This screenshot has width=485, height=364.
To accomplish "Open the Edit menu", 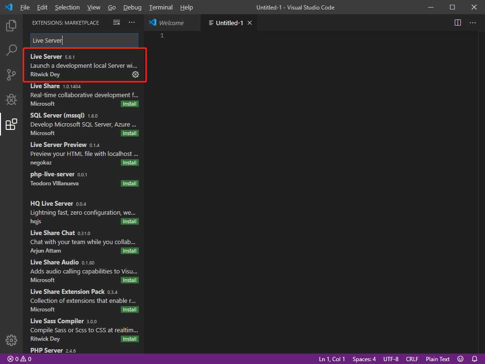I will click(42, 8).
